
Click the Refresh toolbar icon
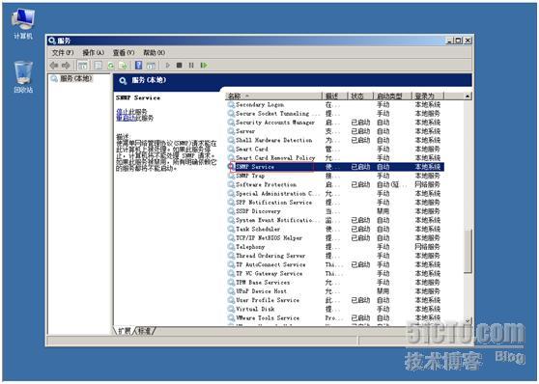(111, 65)
